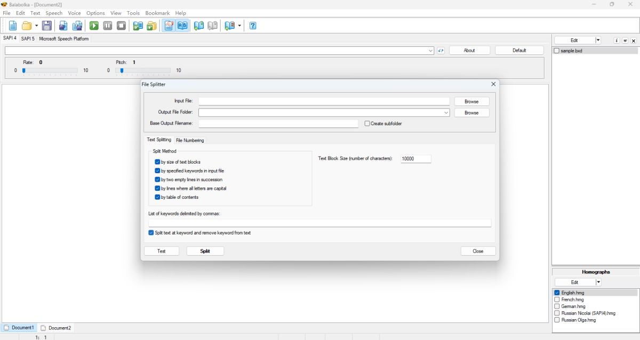Click the Pause toolbar icon
Viewport: 640px width, 340px height.
coord(108,26)
